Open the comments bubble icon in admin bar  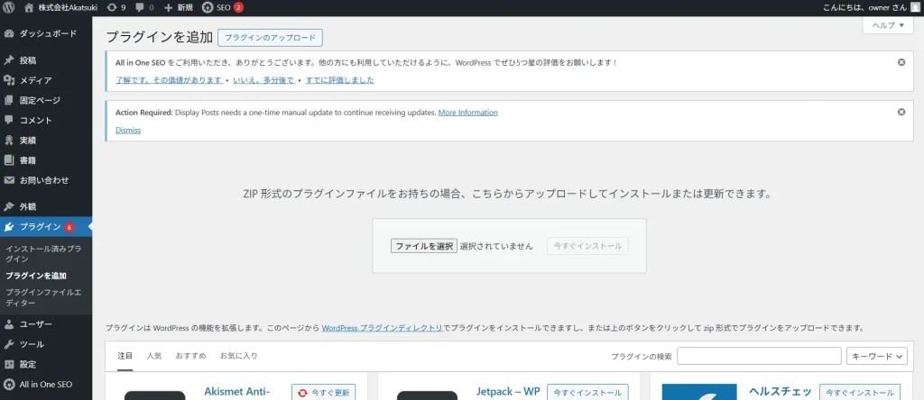[141, 7]
